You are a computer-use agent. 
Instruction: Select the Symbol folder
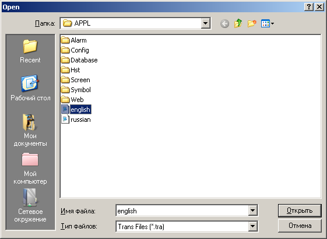[x=76, y=90]
